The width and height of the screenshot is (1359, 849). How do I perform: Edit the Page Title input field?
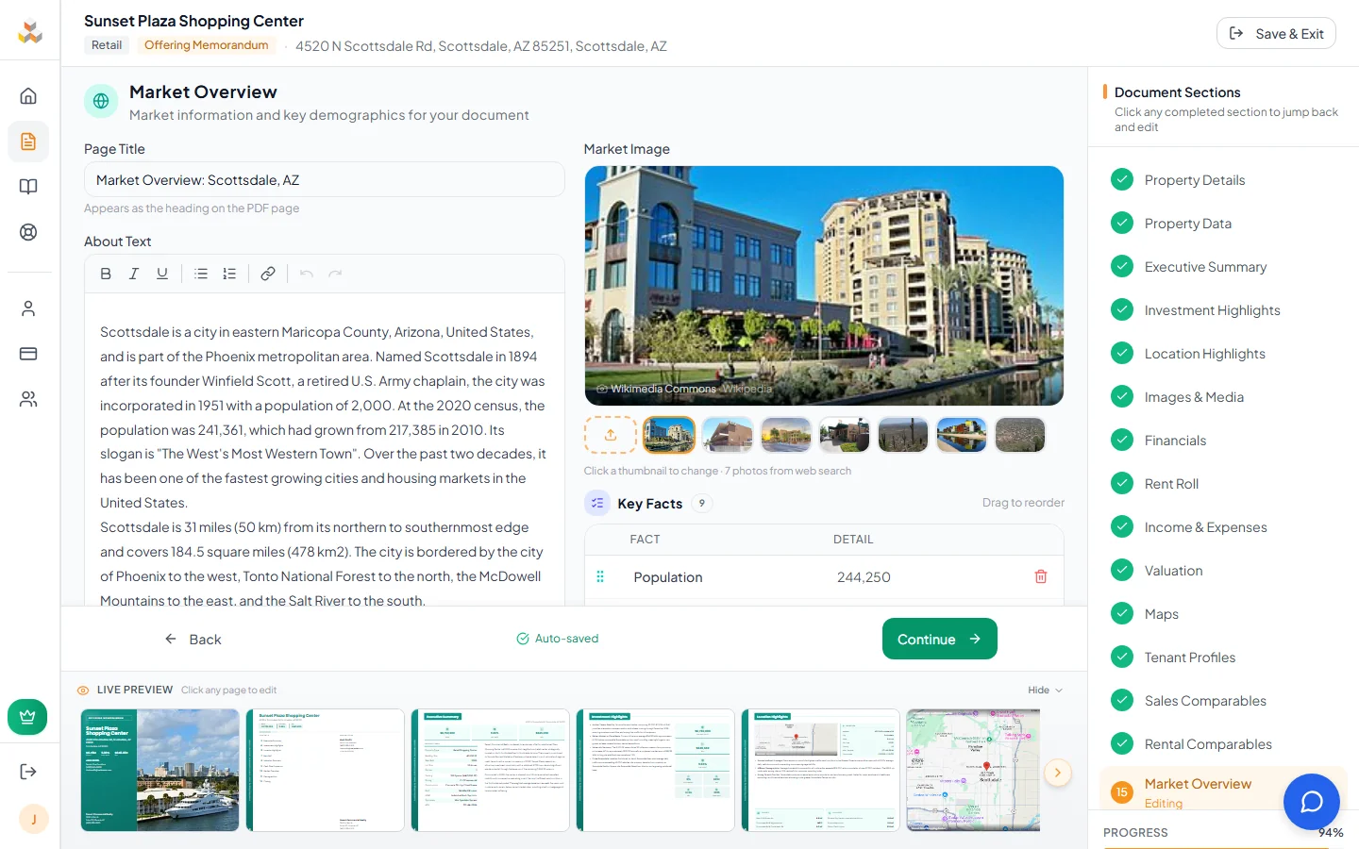tap(325, 179)
